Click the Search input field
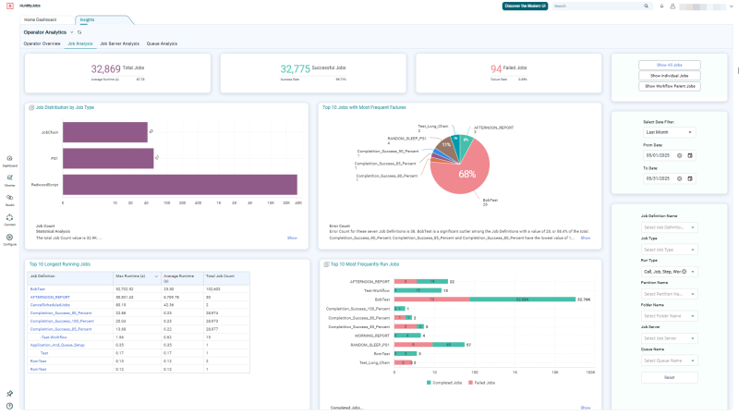This screenshot has height=416, width=739. (x=599, y=6)
